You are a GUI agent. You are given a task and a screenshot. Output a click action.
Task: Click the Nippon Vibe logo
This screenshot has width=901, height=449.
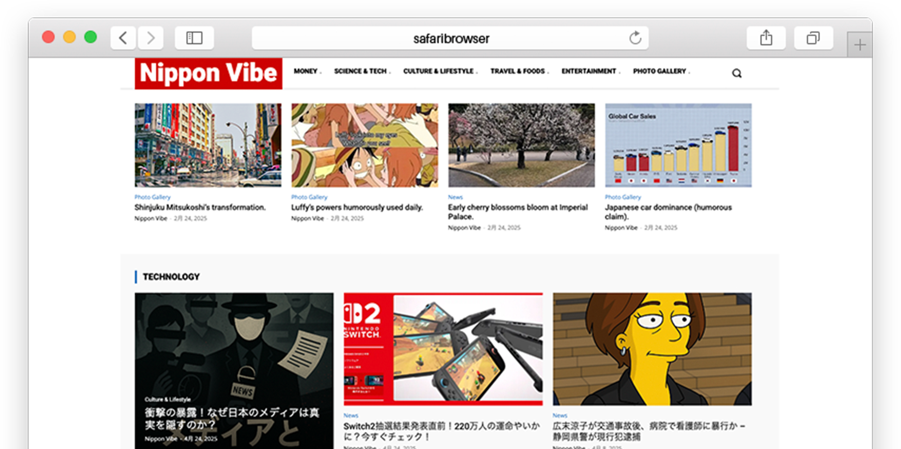point(208,73)
